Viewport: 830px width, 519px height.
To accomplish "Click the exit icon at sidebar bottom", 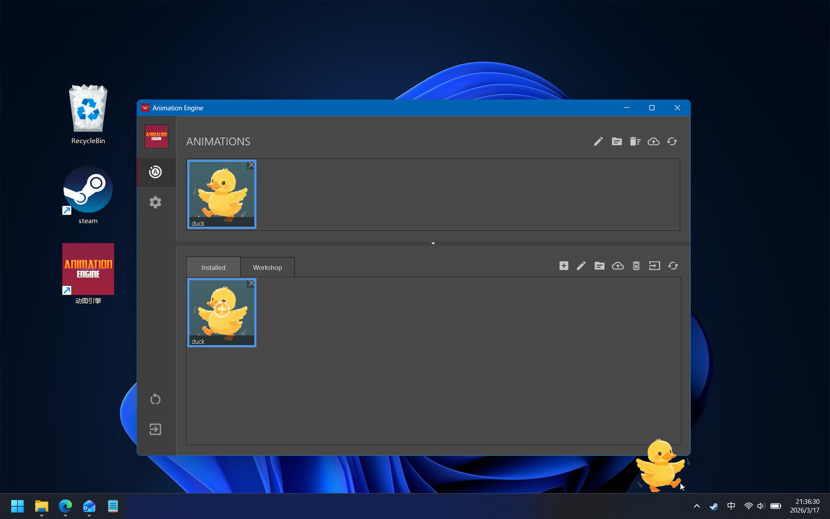I will (x=155, y=429).
